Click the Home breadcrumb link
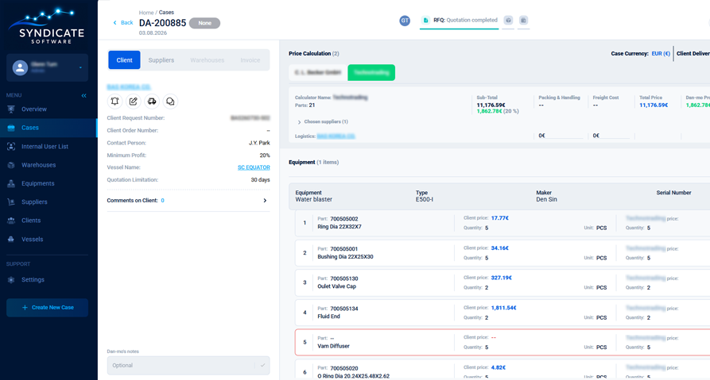Image resolution: width=710 pixels, height=380 pixels. pyautogui.click(x=145, y=13)
